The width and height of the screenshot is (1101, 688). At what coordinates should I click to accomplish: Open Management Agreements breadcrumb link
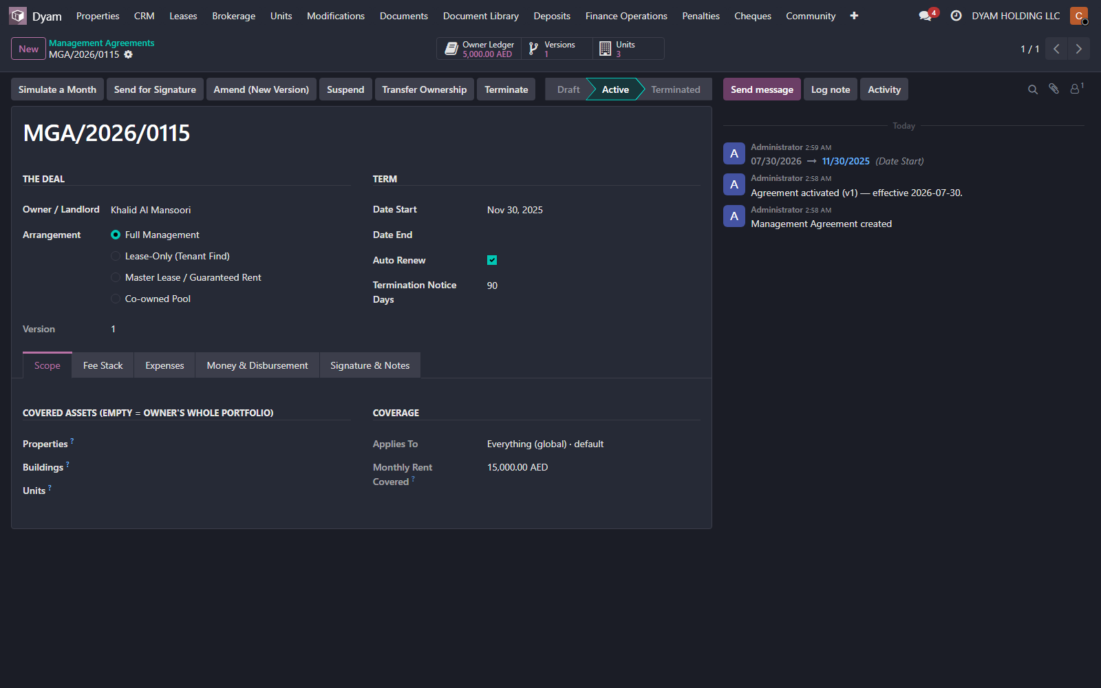click(101, 43)
